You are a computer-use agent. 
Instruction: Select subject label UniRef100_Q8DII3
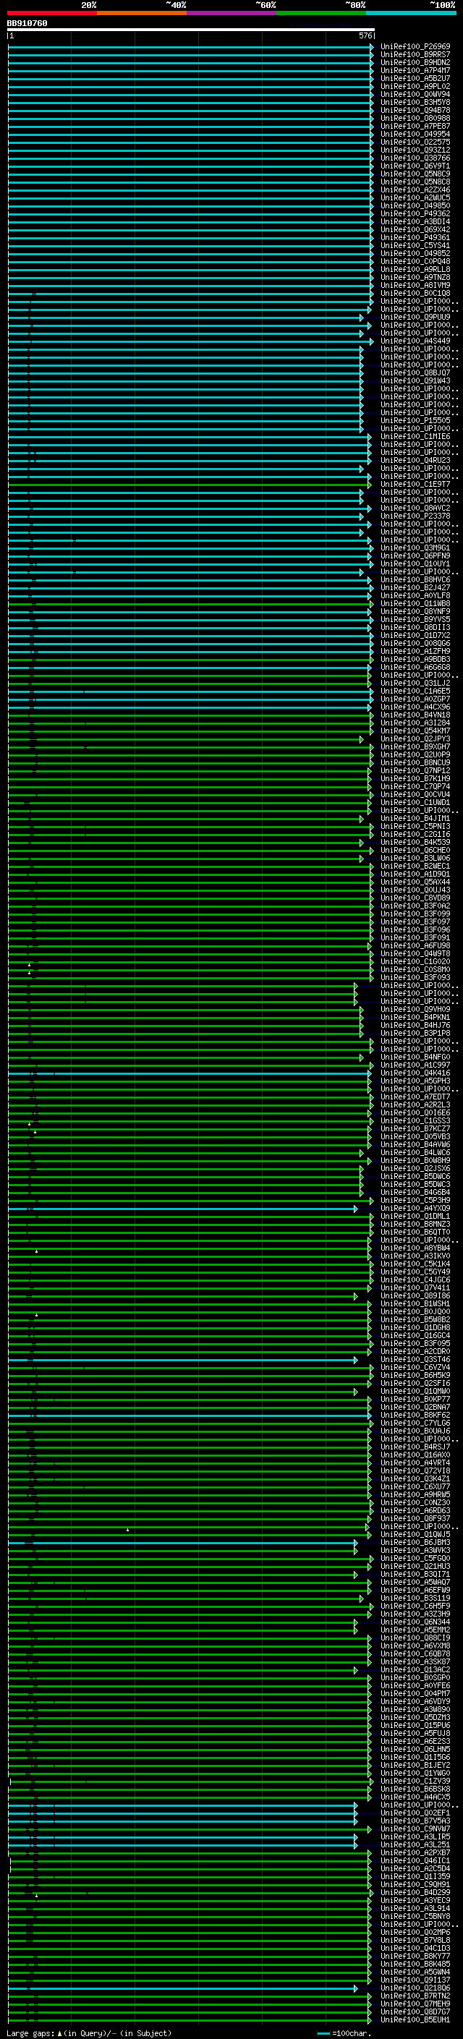click(415, 627)
